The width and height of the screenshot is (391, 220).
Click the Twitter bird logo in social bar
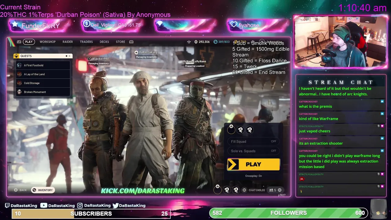115,206
